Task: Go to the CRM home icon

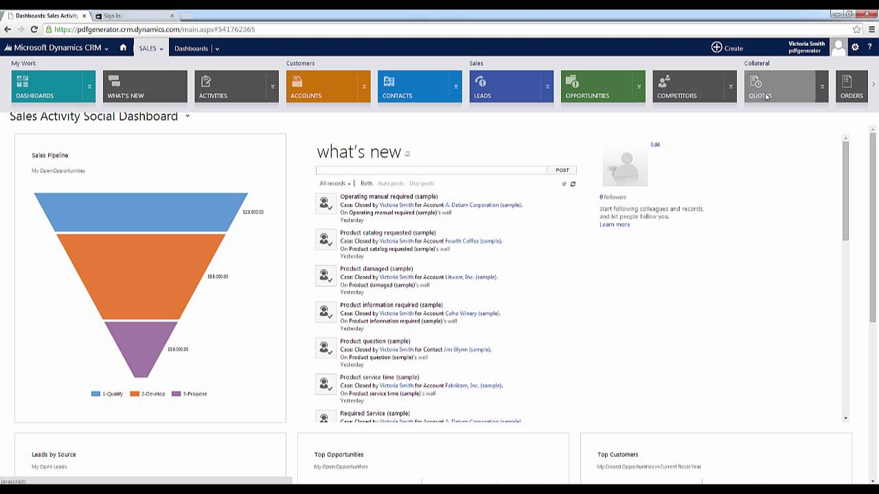Action: (123, 47)
